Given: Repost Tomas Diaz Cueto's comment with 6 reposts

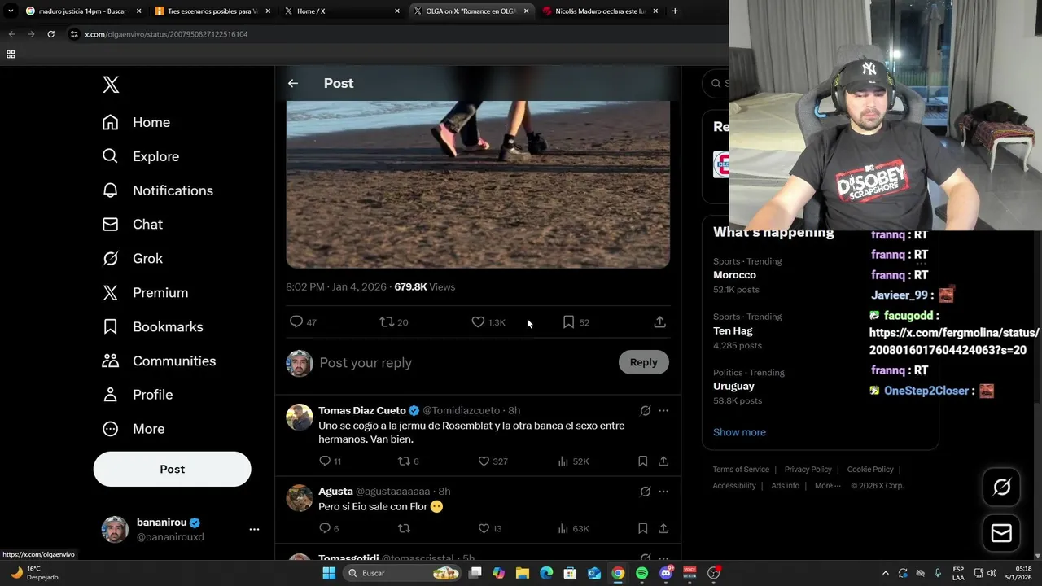Looking at the screenshot, I should coord(404,461).
